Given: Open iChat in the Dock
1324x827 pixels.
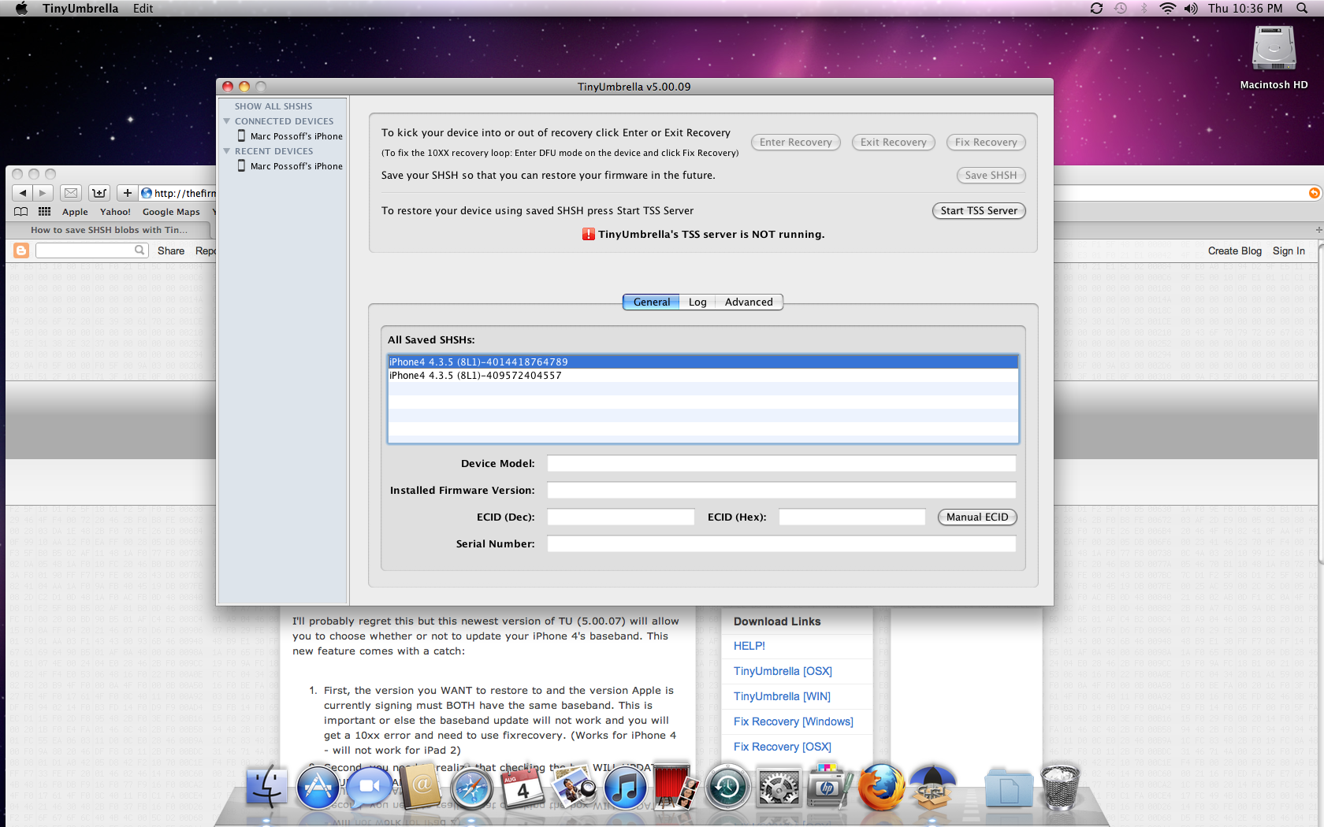Looking at the screenshot, I should pos(370,787).
